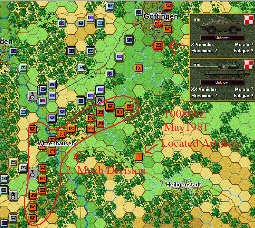This screenshot has width=255, height=228.
Task: Click the Polish flag in the tank unit panel
Action: (249, 65)
